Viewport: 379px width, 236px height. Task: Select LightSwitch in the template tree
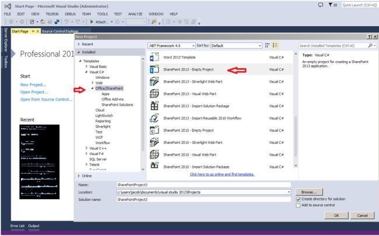(x=104, y=115)
